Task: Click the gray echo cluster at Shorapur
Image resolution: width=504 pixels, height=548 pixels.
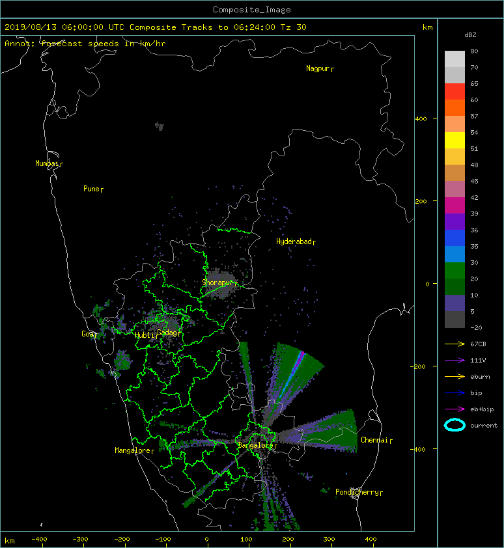Action: coord(219,282)
